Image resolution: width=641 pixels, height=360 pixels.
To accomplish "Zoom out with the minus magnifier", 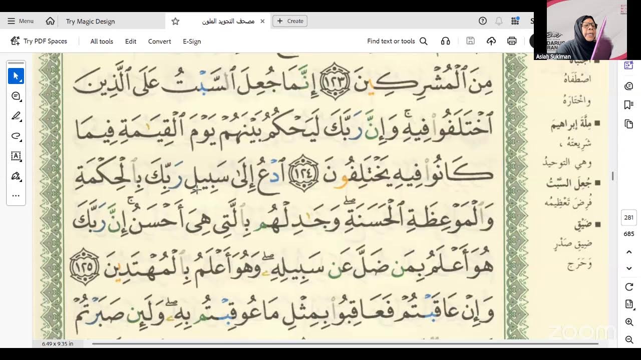I will (629, 340).
